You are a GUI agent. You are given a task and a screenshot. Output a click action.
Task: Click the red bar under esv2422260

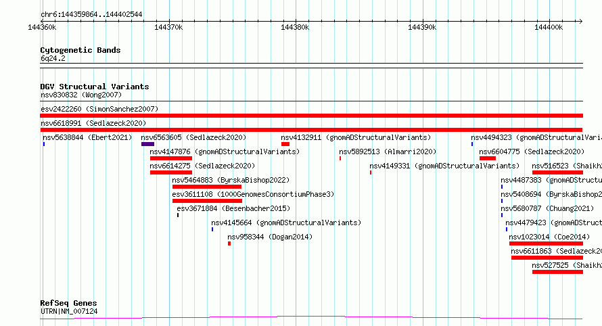[311, 116]
